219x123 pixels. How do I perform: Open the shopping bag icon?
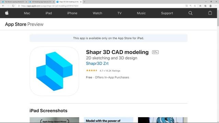[x=210, y=13]
